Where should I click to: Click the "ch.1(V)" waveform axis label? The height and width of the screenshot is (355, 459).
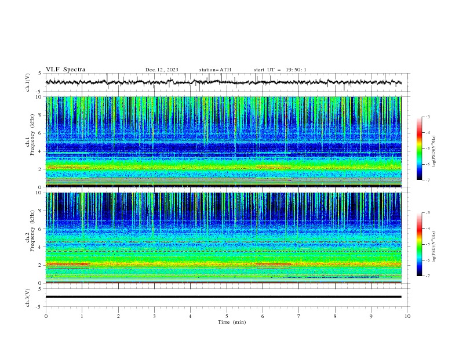pos(28,82)
